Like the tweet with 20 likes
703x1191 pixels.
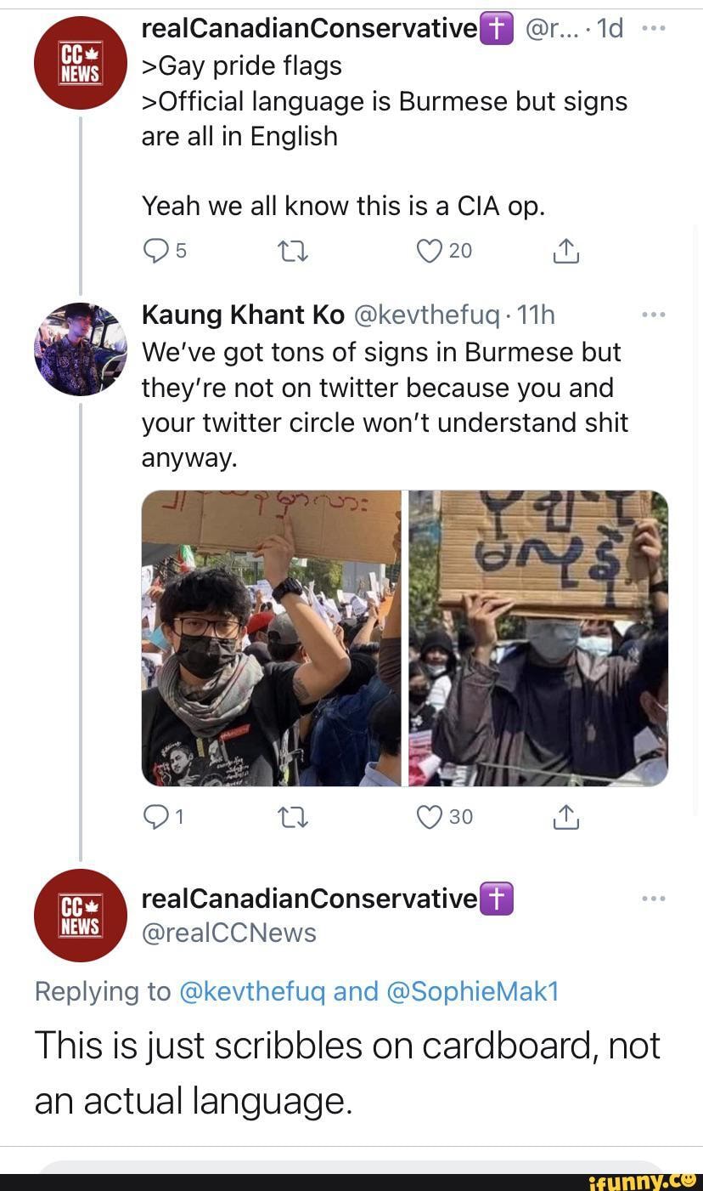click(429, 250)
